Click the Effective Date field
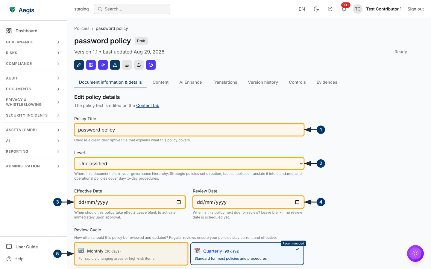Image resolution: width=431 pixels, height=269 pixels. [x=130, y=202]
